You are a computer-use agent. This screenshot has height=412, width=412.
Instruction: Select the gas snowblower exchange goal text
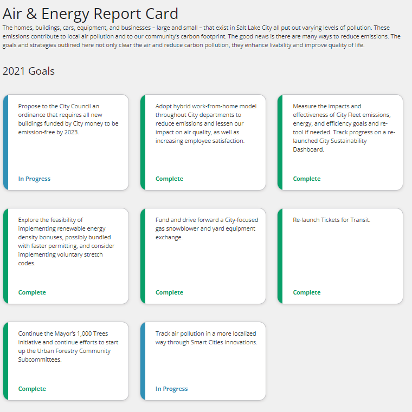207,228
